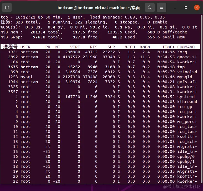The width and height of the screenshot is (203, 191).
Task: Click the gvfs-af+ command
Action: [x=187, y=82]
